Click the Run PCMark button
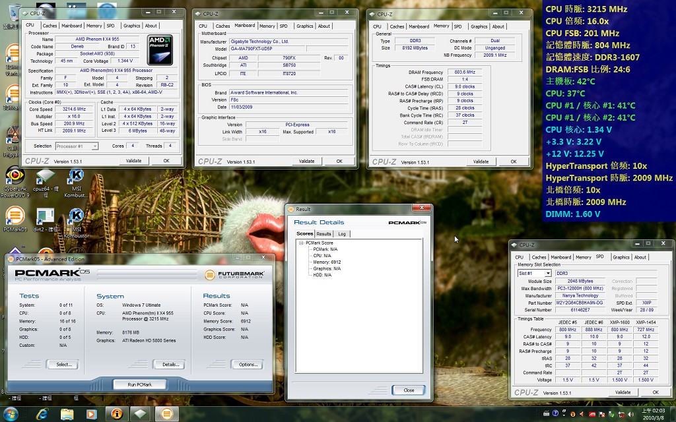The image size is (676, 422). coord(140,384)
